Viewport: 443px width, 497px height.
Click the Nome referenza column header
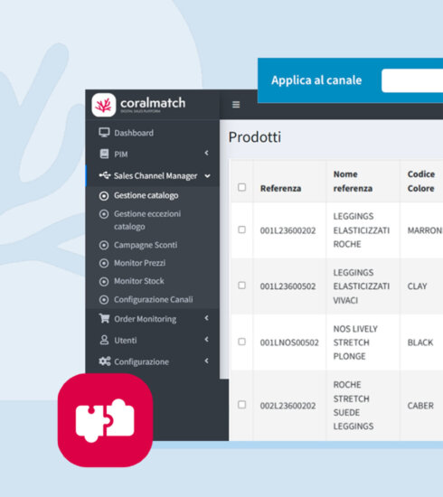353,182
